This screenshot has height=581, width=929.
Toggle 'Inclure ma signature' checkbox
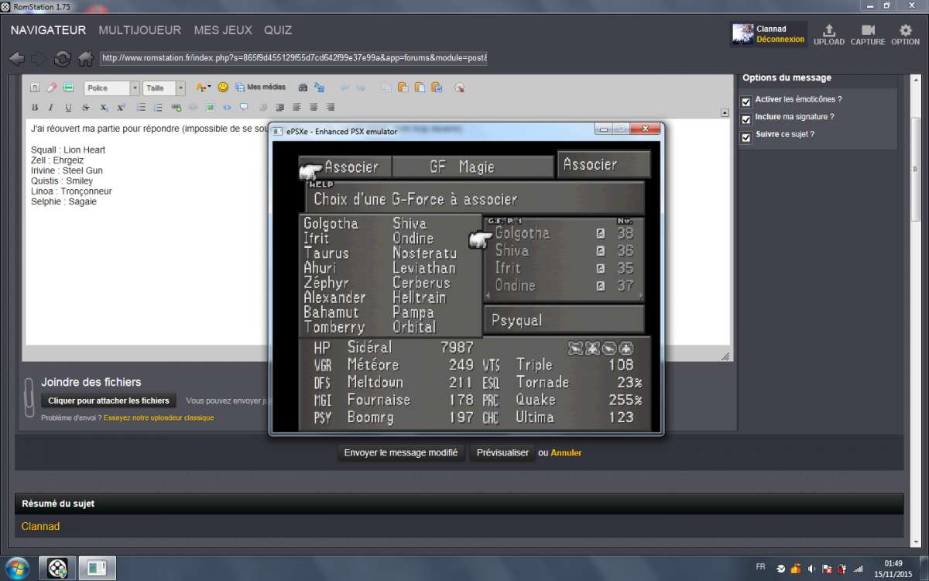(746, 119)
